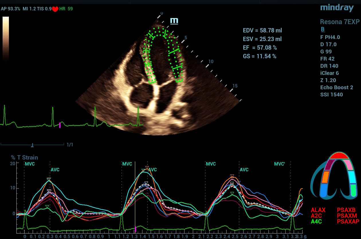Click the red heart rate icon
The height and width of the screenshot is (239, 361).
click(55, 9)
